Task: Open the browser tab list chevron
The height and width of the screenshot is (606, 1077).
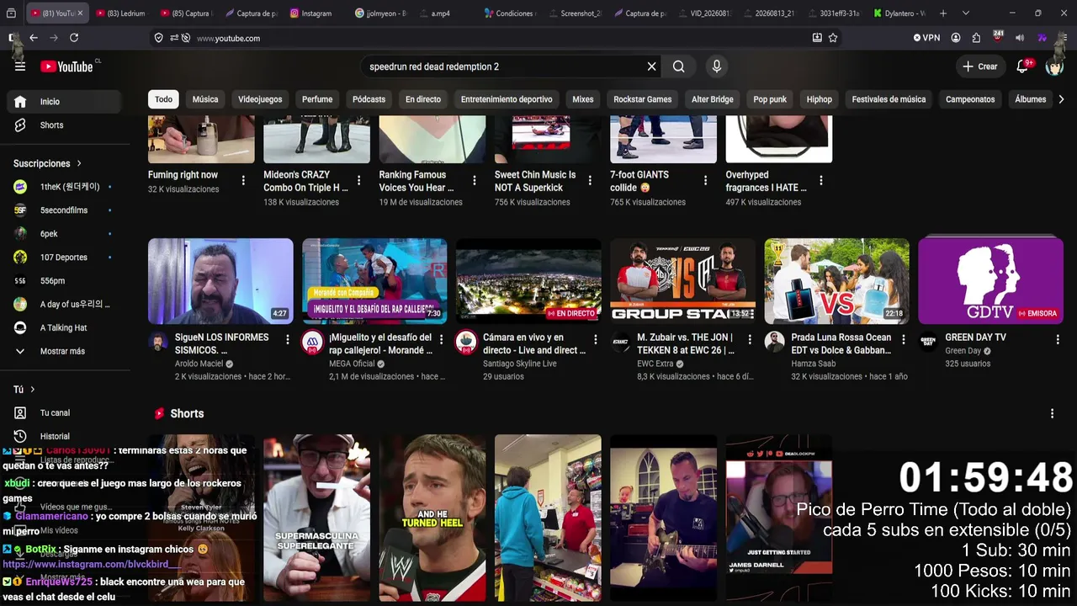Action: (966, 13)
